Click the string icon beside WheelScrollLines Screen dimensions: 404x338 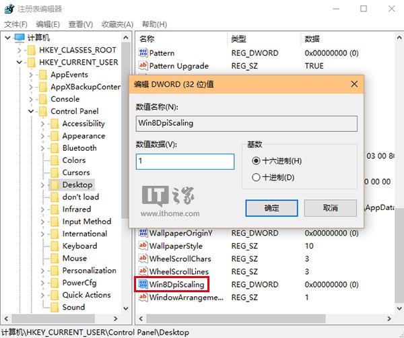pyautogui.click(x=143, y=271)
